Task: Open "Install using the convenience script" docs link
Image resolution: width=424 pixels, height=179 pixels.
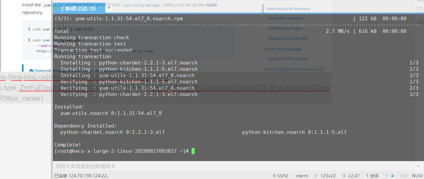Action: [294, 69]
